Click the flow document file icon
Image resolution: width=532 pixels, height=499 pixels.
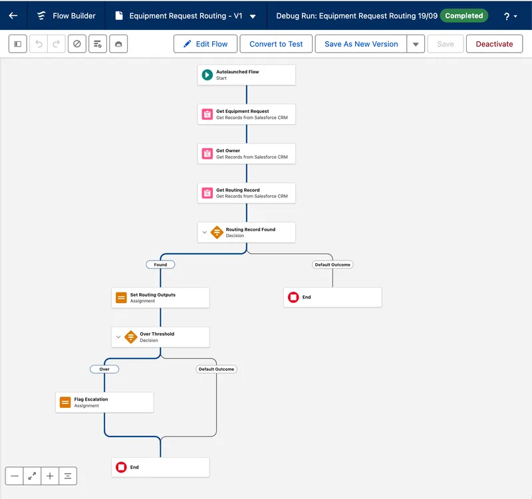pyautogui.click(x=119, y=15)
